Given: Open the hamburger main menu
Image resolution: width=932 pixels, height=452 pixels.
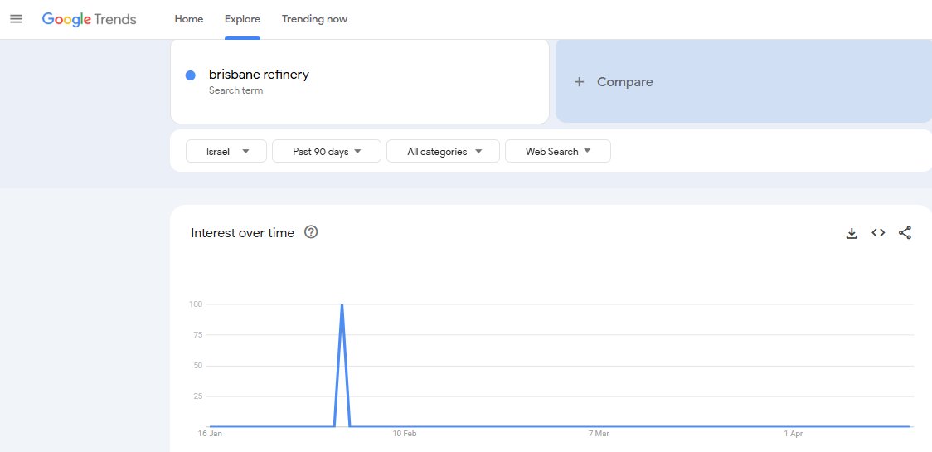Looking at the screenshot, I should [16, 19].
